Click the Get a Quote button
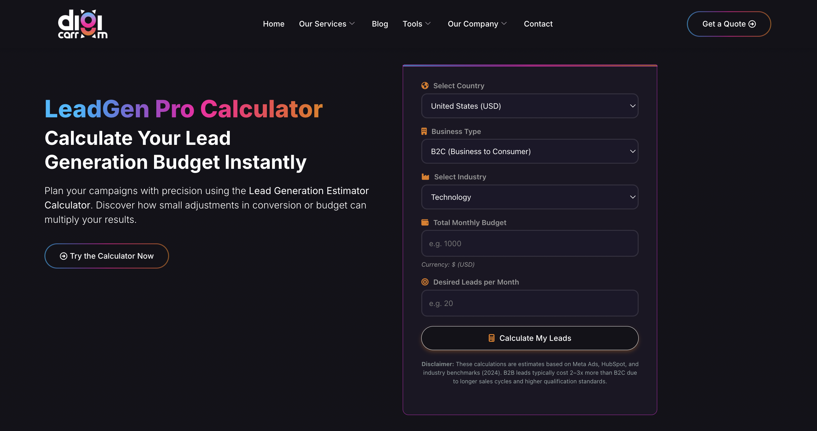The width and height of the screenshot is (817, 431). coord(728,24)
